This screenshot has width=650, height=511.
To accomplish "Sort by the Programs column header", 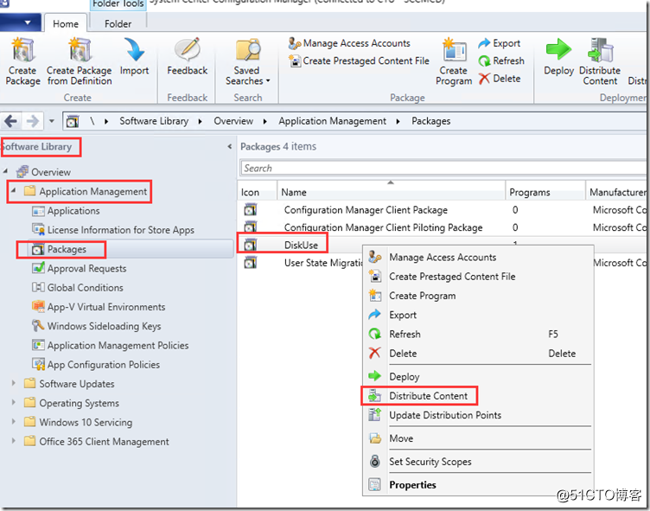I will (545, 192).
